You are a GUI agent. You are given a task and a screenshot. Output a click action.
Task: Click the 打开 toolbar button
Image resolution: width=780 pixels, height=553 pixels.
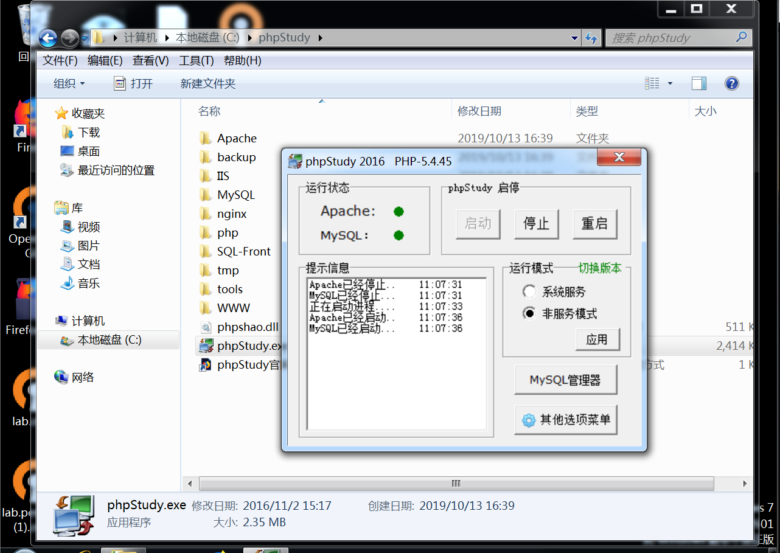coord(133,84)
